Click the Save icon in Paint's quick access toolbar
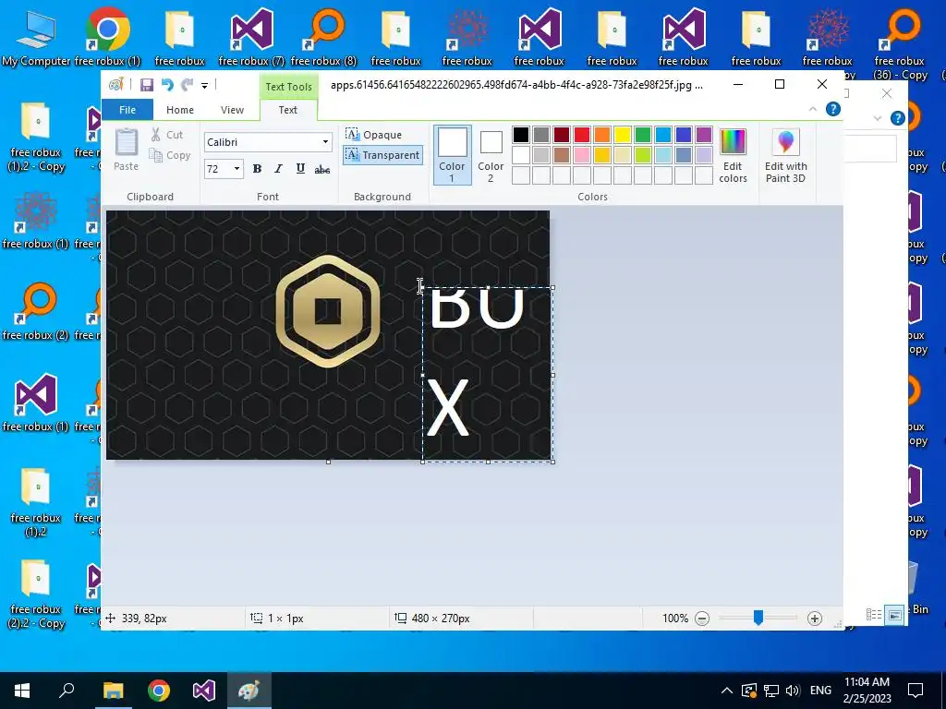 (x=147, y=85)
